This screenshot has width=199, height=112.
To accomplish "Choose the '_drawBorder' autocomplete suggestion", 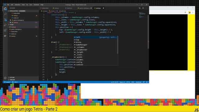I will 95,50.
